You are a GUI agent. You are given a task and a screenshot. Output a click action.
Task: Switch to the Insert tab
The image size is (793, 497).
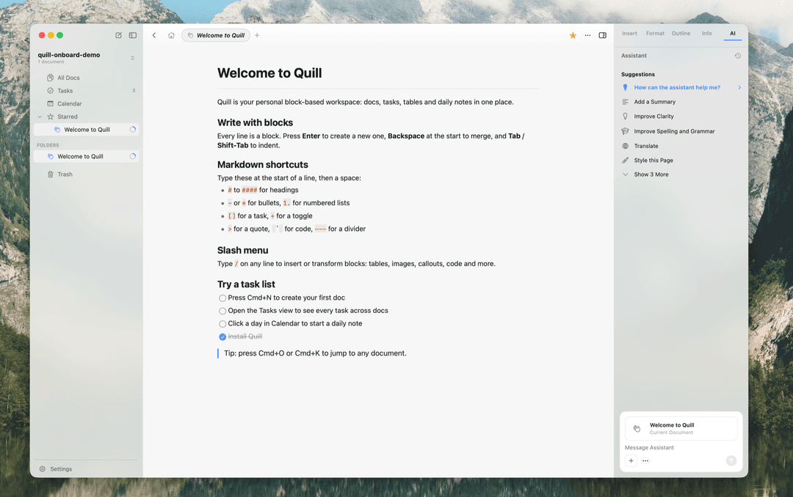[629, 33]
